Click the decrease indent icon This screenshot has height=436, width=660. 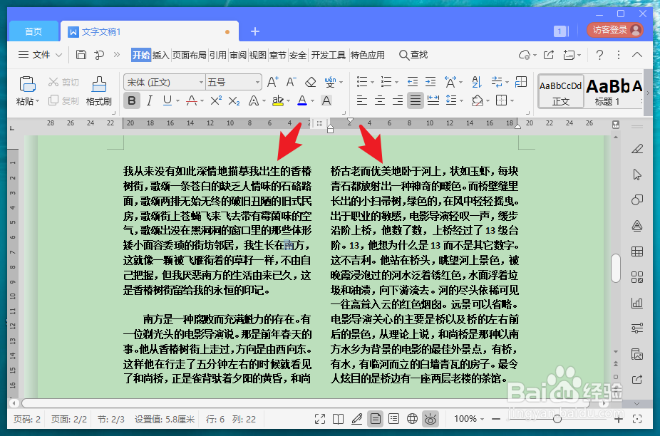pos(411,82)
